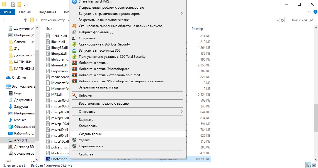Viewport: 318px width, 168px height.
Task: Click the SHAREit icon in context menu
Action: pyautogui.click(x=74, y=2)
